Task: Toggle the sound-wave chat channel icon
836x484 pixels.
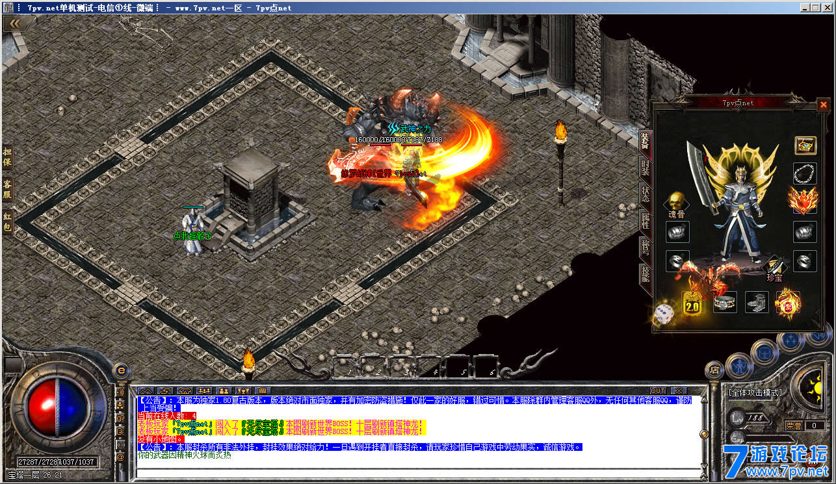Action: tap(120, 392)
